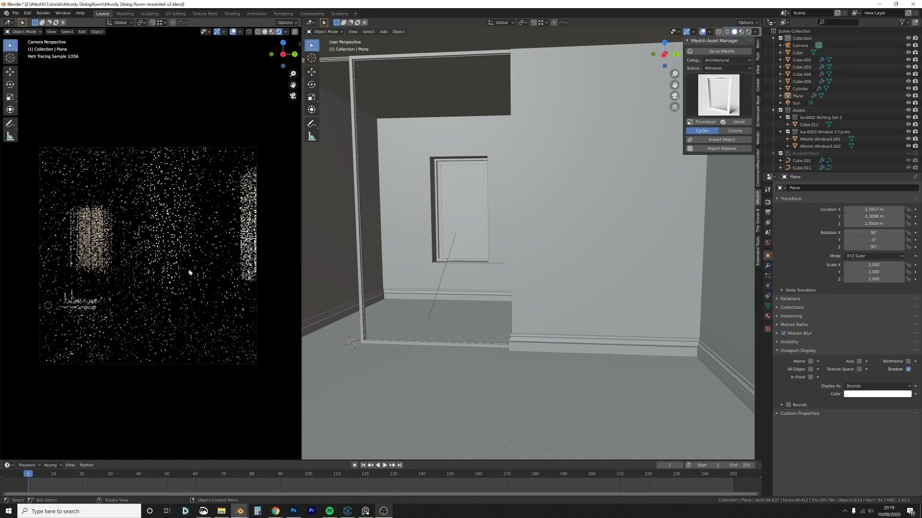This screenshot has height=518, width=922.
Task: Disable the Shadow checkbox in Viewport Display
Action: coord(908,369)
